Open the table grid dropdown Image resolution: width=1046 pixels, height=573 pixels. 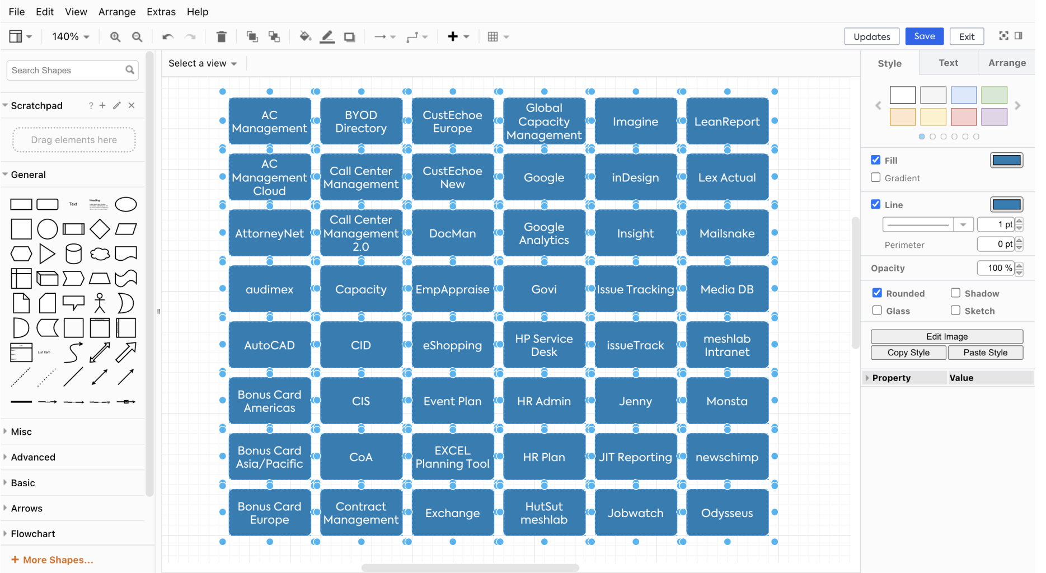(x=498, y=37)
